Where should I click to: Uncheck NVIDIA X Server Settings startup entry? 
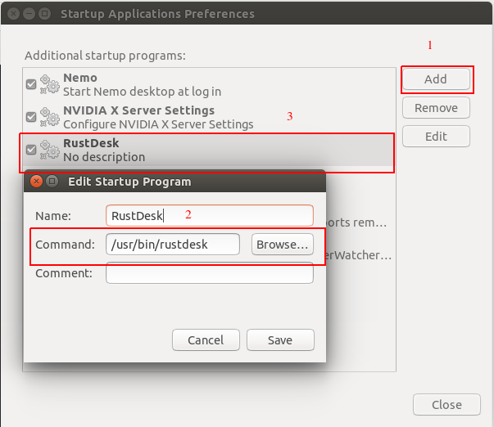click(x=31, y=117)
